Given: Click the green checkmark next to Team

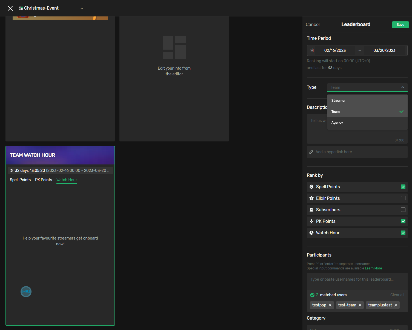Looking at the screenshot, I should (402, 112).
